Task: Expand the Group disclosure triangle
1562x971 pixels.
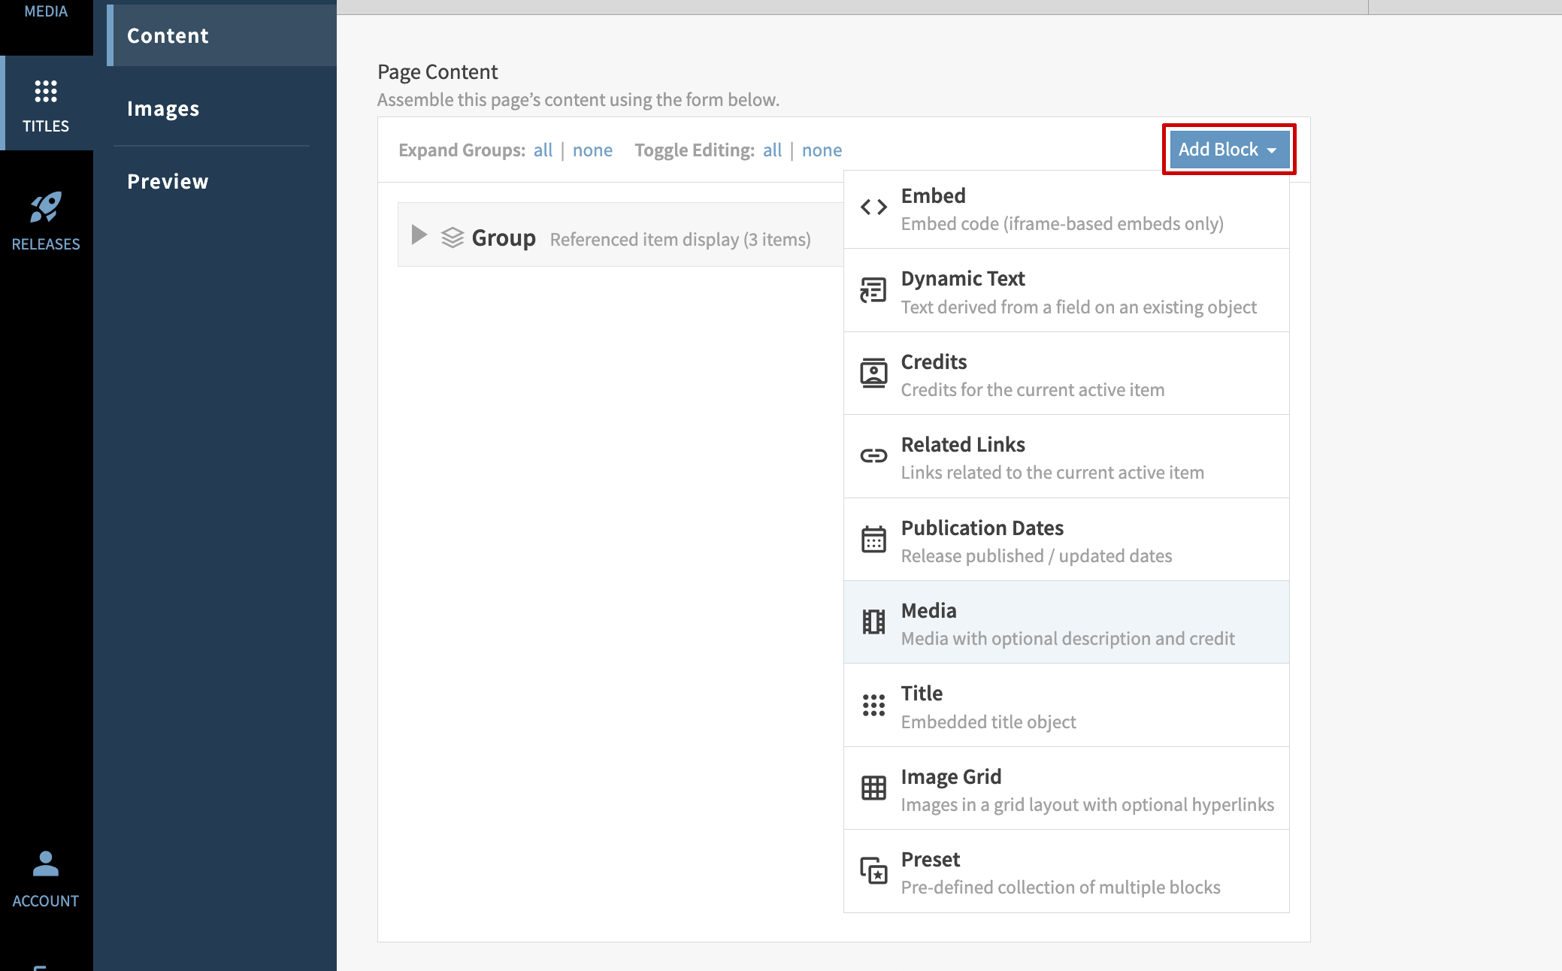Action: point(419,235)
